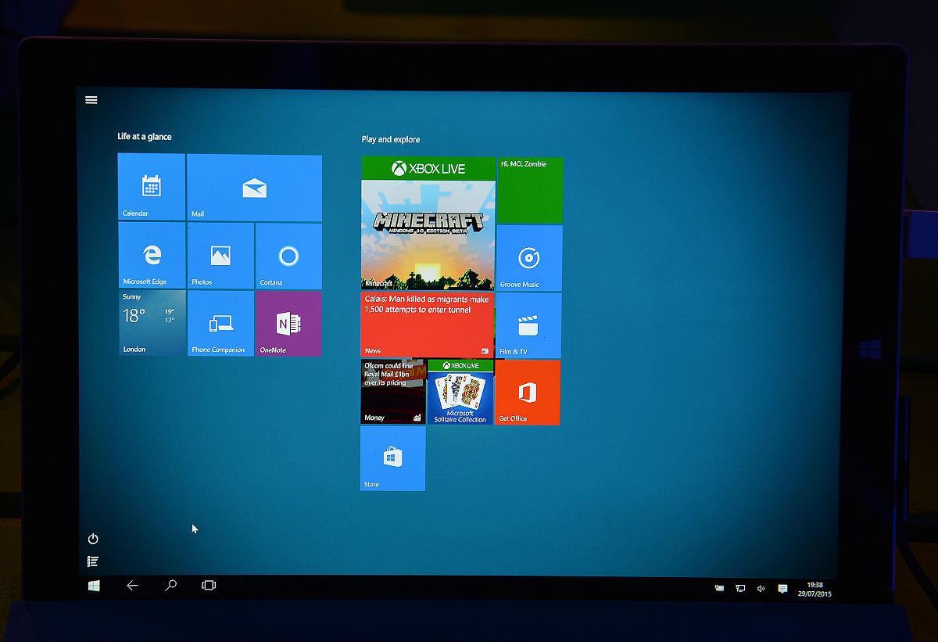Open Microsoft Edge browser tile
The height and width of the screenshot is (642, 938).
[x=152, y=255]
